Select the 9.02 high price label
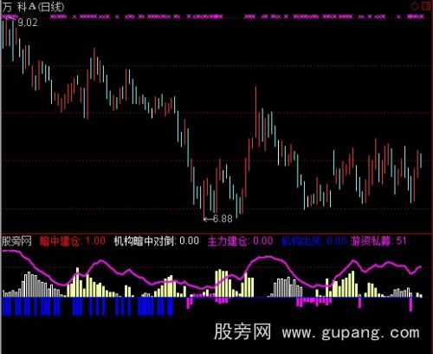Screen dimensions: 433x354 pos(28,23)
